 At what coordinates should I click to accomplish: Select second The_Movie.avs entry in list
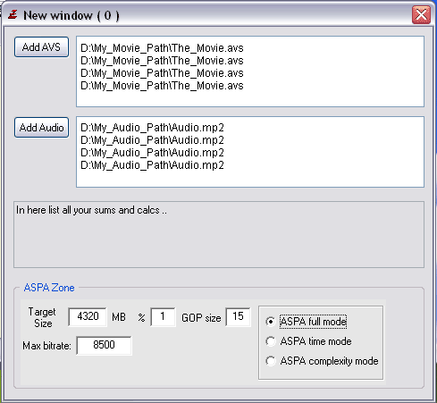pyautogui.click(x=162, y=61)
